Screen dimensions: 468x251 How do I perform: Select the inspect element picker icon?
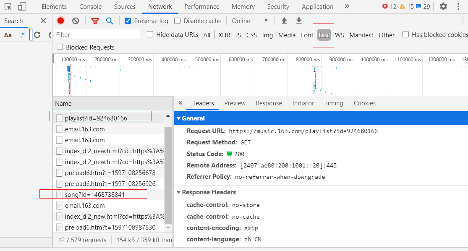click(8, 6)
